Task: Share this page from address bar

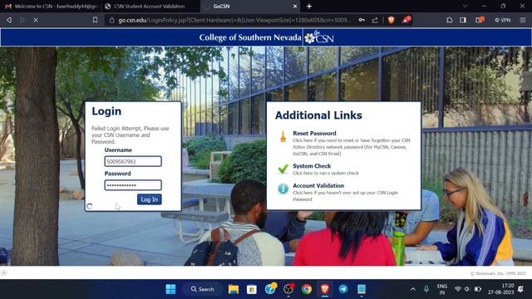Action: (x=375, y=20)
